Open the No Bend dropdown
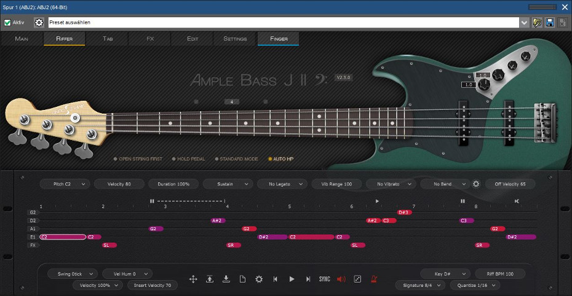This screenshot has height=296, width=572. coord(445,184)
